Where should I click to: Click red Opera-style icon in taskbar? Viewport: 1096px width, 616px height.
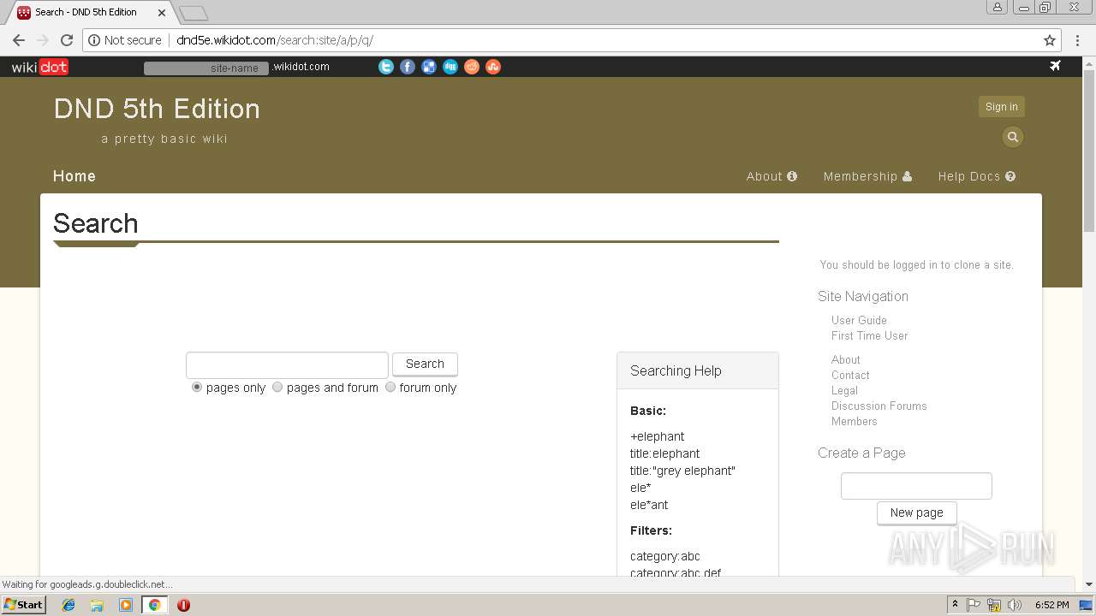pos(183,605)
